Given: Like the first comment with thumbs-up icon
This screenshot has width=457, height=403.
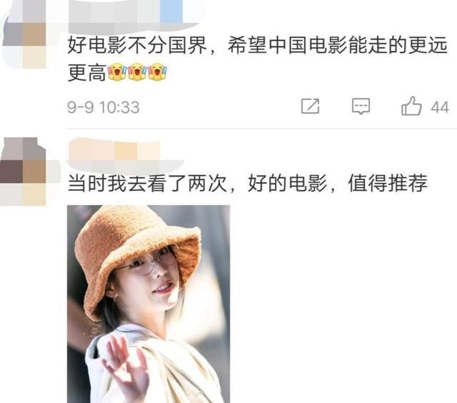Looking at the screenshot, I should 411,106.
